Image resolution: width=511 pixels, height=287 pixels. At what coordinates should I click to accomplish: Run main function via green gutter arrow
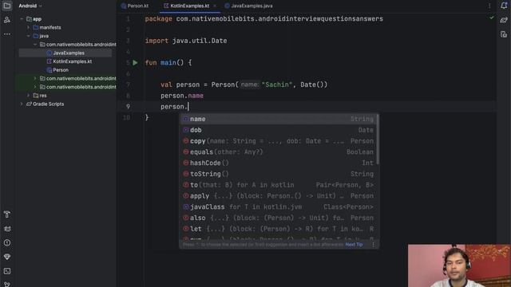135,62
